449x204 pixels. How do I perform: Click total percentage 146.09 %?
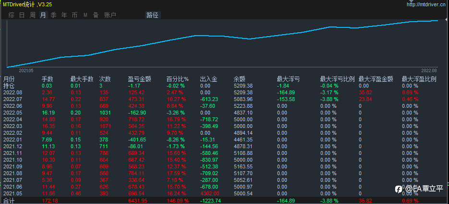[178, 201]
